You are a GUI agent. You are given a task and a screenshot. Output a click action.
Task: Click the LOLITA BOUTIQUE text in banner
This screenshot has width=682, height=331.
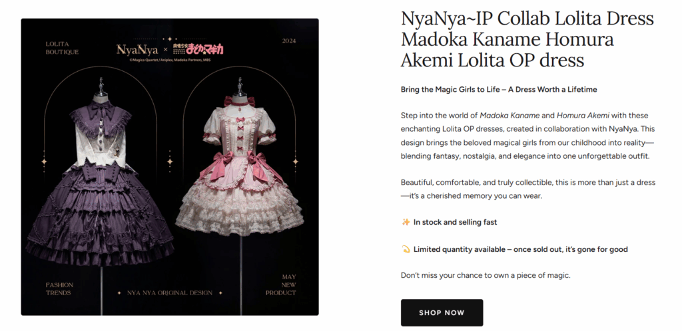(62, 48)
